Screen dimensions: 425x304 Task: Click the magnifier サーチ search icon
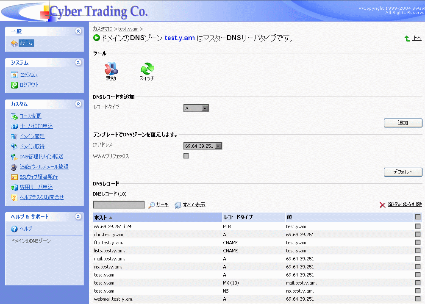tap(152, 205)
